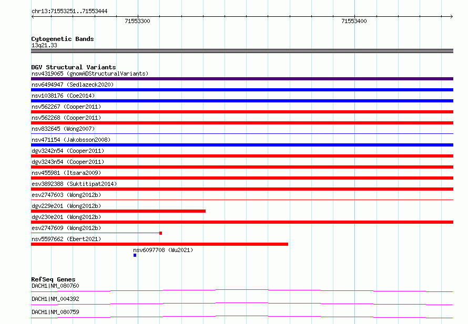Image resolution: width=468 pixels, height=324 pixels.
Task: Click the thin blue line under nsv832645
Action: point(242,134)
